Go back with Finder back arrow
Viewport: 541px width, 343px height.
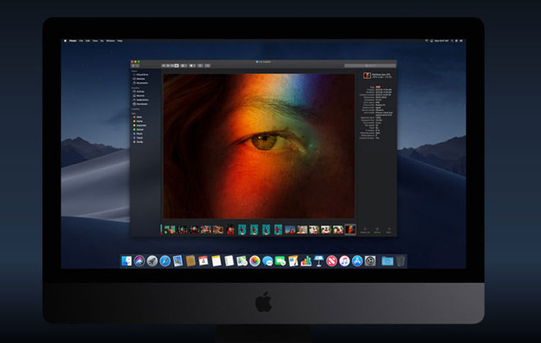134,66
